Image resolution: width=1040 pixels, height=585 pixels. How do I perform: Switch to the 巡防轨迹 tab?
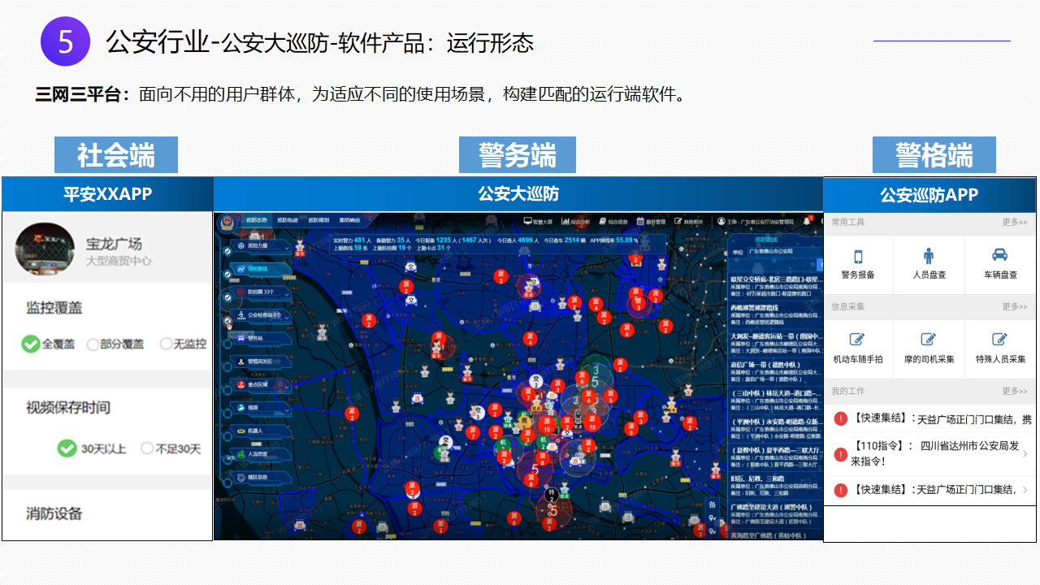pyautogui.click(x=288, y=220)
